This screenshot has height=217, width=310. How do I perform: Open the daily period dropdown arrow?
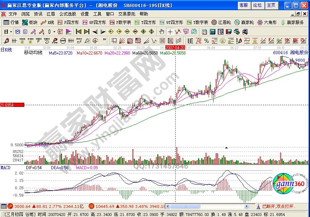pyautogui.click(x=11, y=31)
